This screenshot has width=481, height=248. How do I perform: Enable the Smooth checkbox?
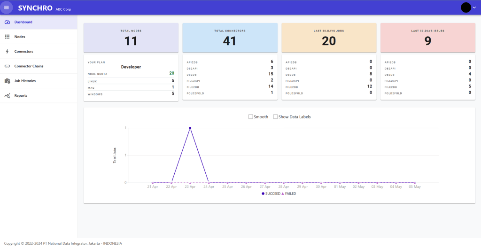point(251,116)
